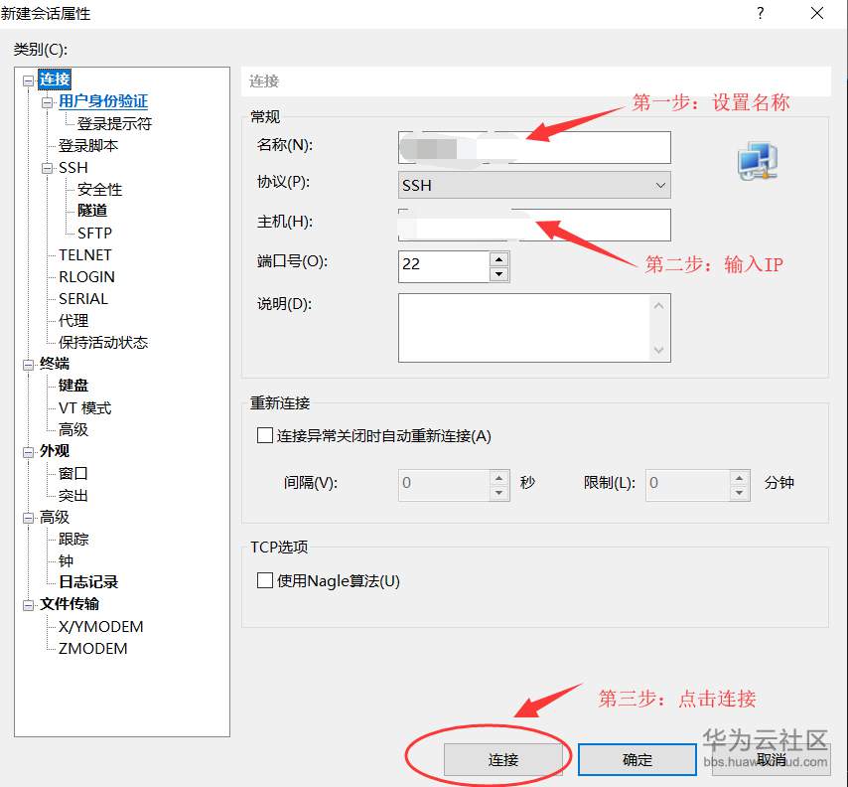Collapse the 用户身份验证 tree node
848x787 pixels.
(x=48, y=101)
